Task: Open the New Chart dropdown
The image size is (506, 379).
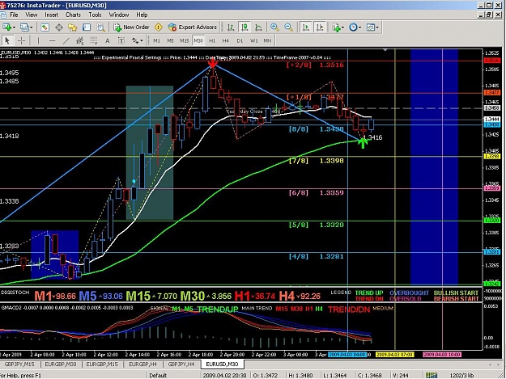Action: (x=9, y=27)
